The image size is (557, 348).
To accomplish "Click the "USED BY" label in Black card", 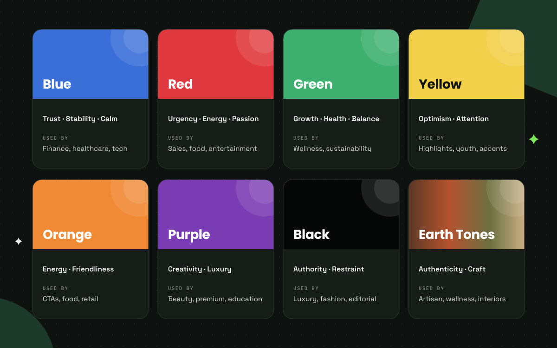I will 306,288.
